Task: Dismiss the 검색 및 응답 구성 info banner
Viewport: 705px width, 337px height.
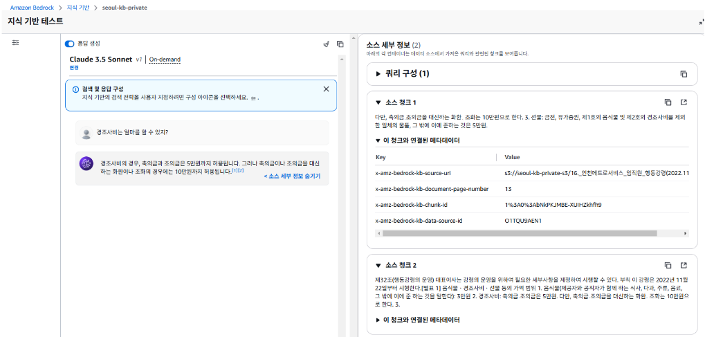Action: click(327, 89)
